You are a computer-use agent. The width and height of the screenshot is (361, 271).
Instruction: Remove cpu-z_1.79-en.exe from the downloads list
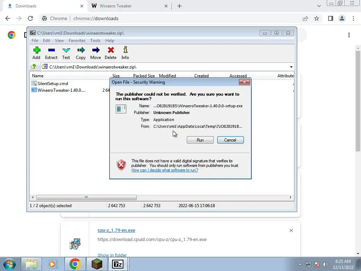[291, 230]
